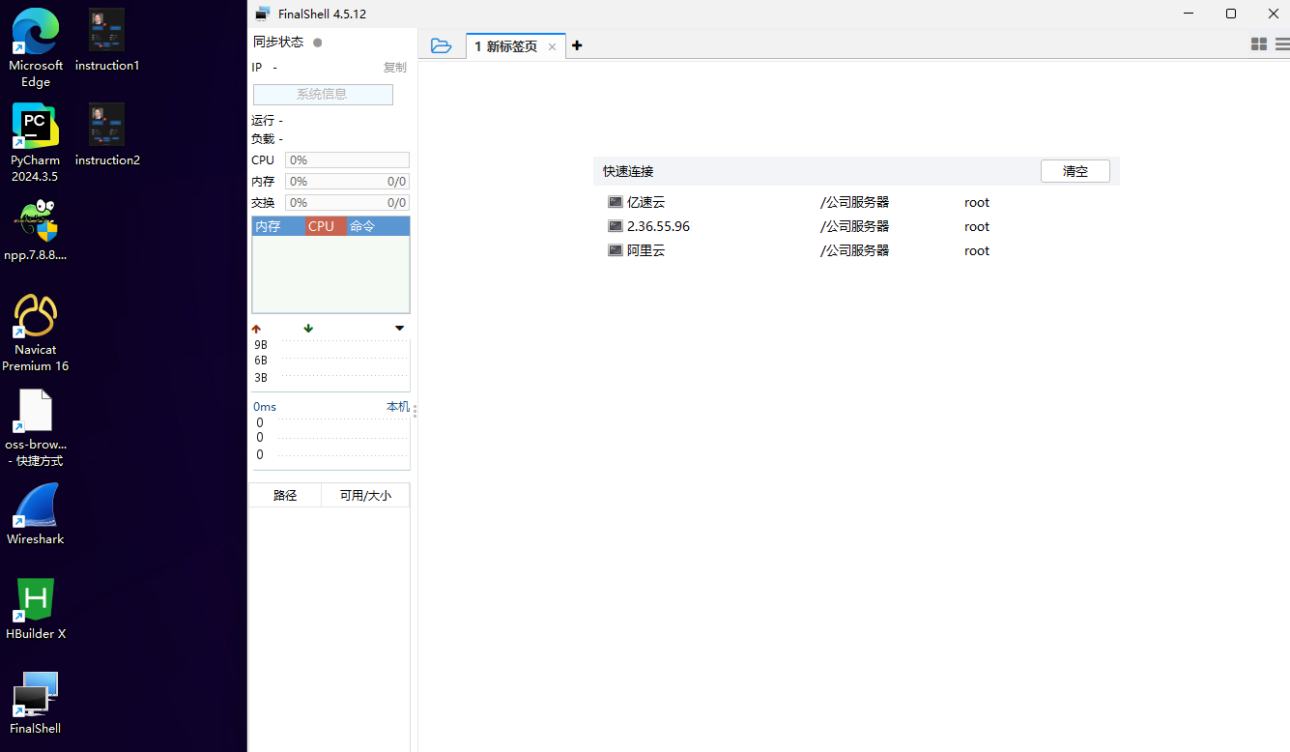Image resolution: width=1290 pixels, height=752 pixels.
Task: Click terminal icon next to 阿里云
Action: (615, 250)
